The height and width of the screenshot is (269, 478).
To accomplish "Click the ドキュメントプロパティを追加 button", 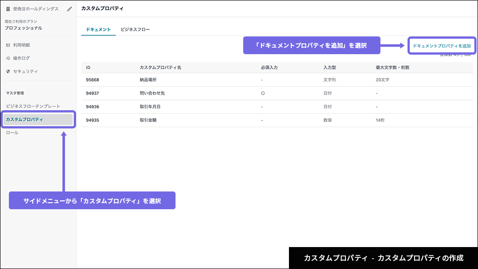I will (442, 46).
